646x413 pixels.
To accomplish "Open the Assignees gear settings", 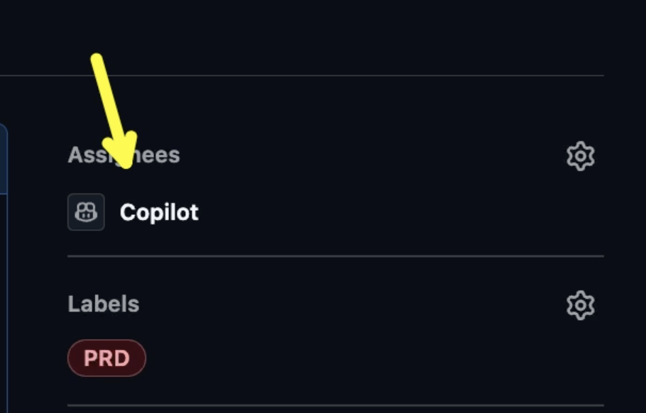I will [x=581, y=156].
